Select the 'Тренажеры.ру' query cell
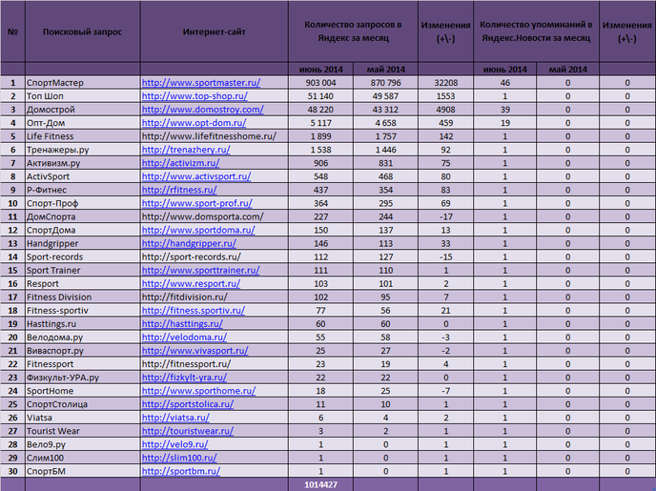The height and width of the screenshot is (491, 656). point(82,150)
